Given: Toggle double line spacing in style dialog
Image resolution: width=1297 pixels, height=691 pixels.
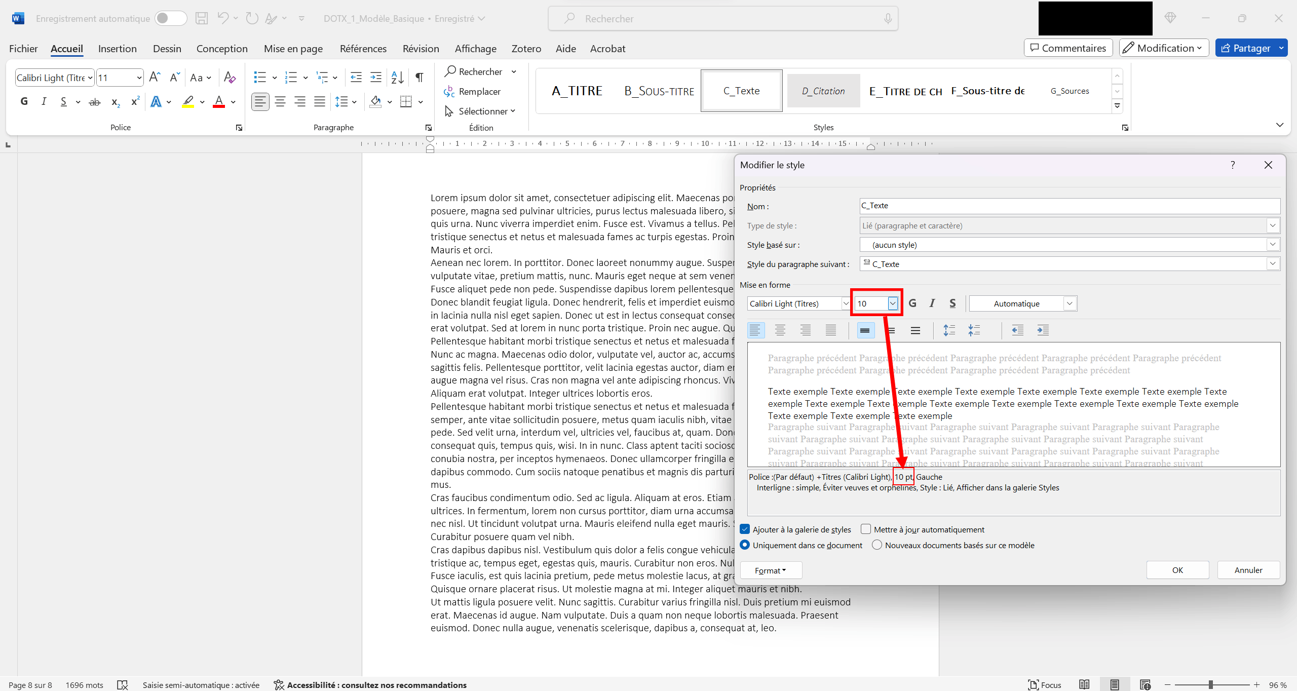Looking at the screenshot, I should [x=915, y=330].
